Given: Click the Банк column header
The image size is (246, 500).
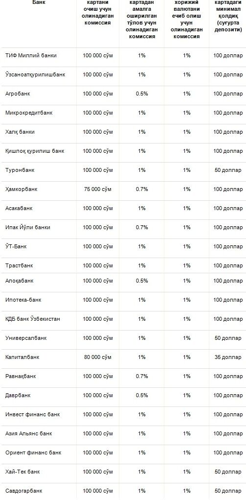Looking at the screenshot, I should 39,2.
